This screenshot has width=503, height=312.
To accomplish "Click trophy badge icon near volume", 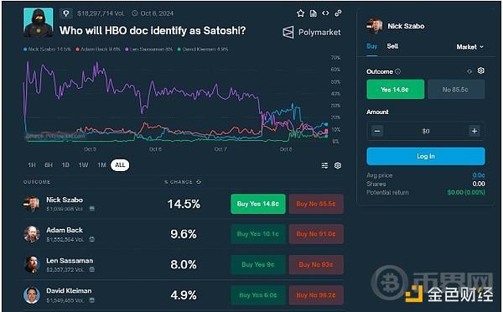I will click(65, 13).
